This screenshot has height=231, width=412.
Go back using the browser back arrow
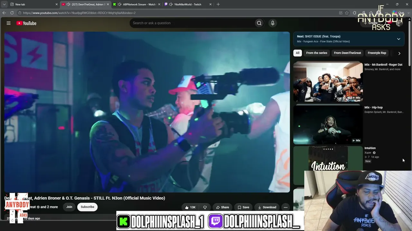(4, 13)
